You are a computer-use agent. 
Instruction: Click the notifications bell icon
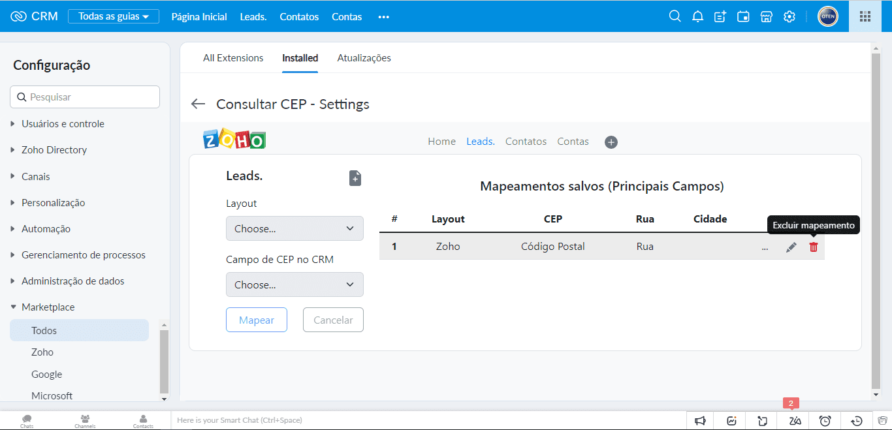697,16
